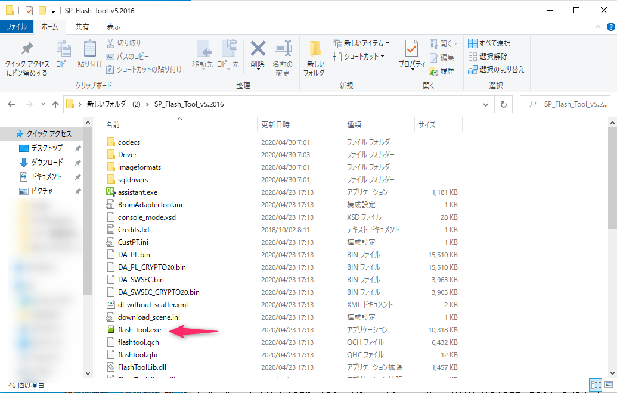The height and width of the screenshot is (393, 617).
Task: Open Quick Access Toolbar customize dropdown
Action: pyautogui.click(x=54, y=11)
